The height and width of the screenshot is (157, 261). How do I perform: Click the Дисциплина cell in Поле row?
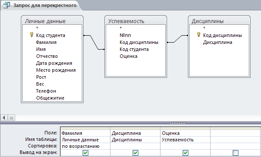(x=135, y=133)
